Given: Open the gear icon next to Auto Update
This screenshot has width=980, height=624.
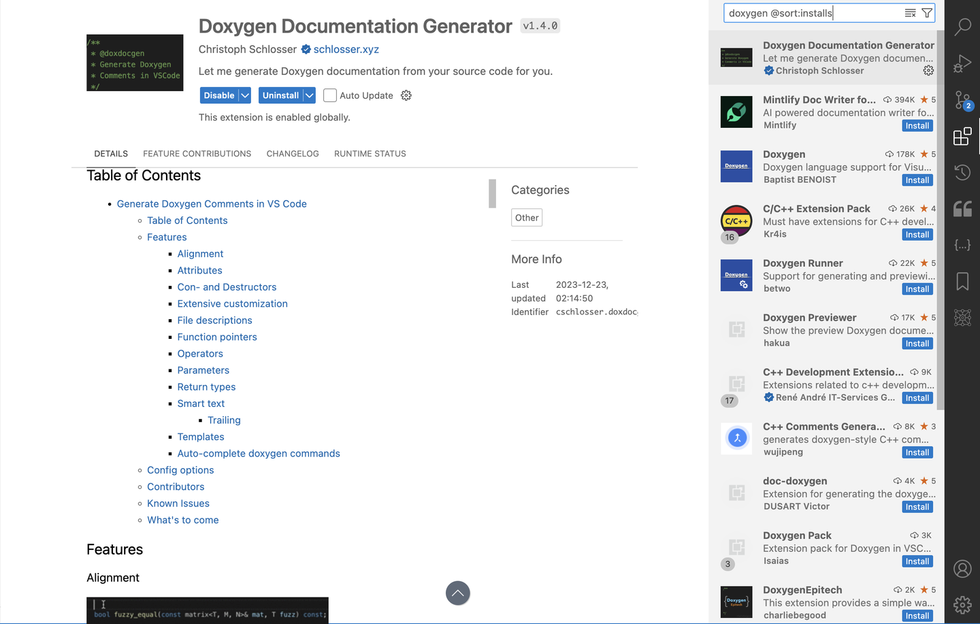Looking at the screenshot, I should [406, 95].
